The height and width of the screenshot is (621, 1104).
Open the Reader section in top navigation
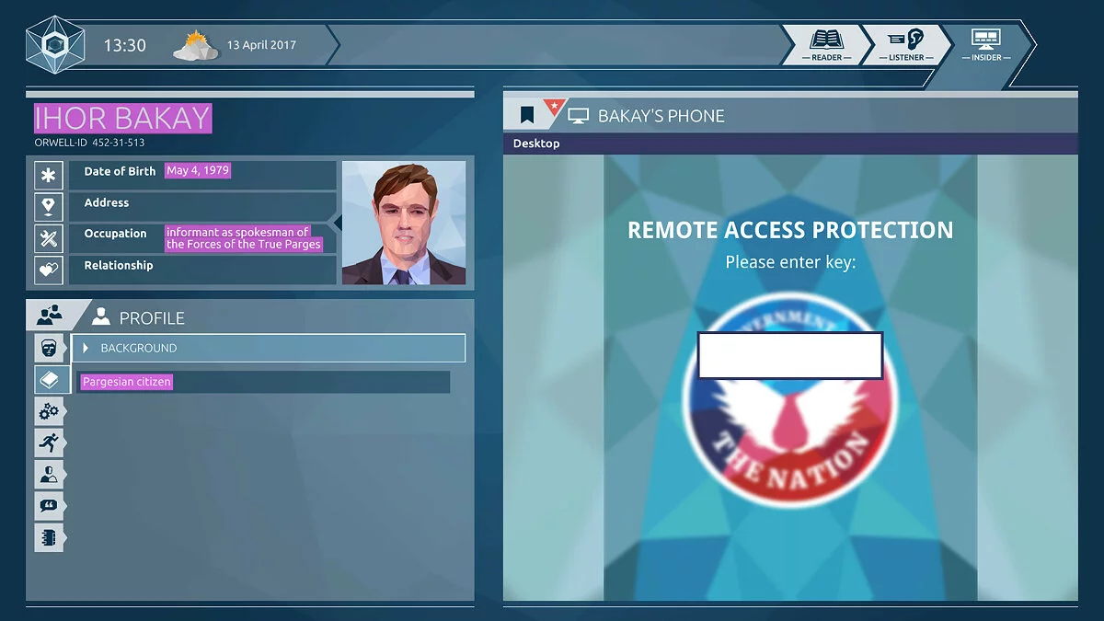click(825, 44)
